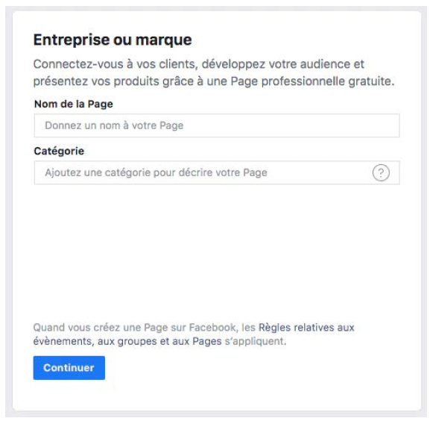The width and height of the screenshot is (430, 421).
Task: Click the empty area below the Catégorie field
Action: 217,247
